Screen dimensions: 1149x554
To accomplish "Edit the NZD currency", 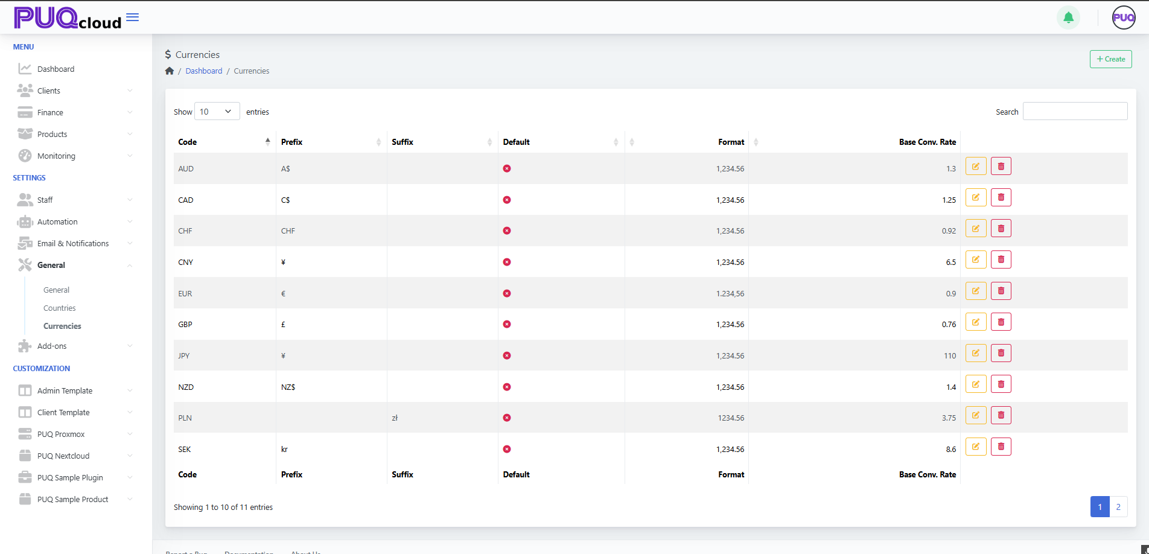I will [976, 384].
